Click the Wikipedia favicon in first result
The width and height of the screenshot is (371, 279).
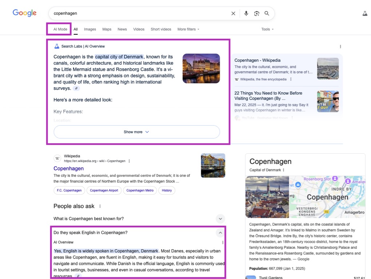[57, 158]
